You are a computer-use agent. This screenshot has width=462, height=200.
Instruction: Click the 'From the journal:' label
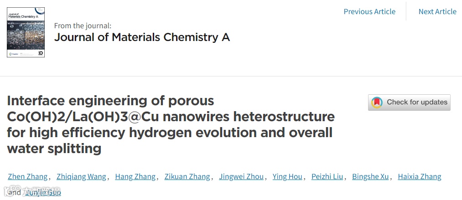coord(83,26)
